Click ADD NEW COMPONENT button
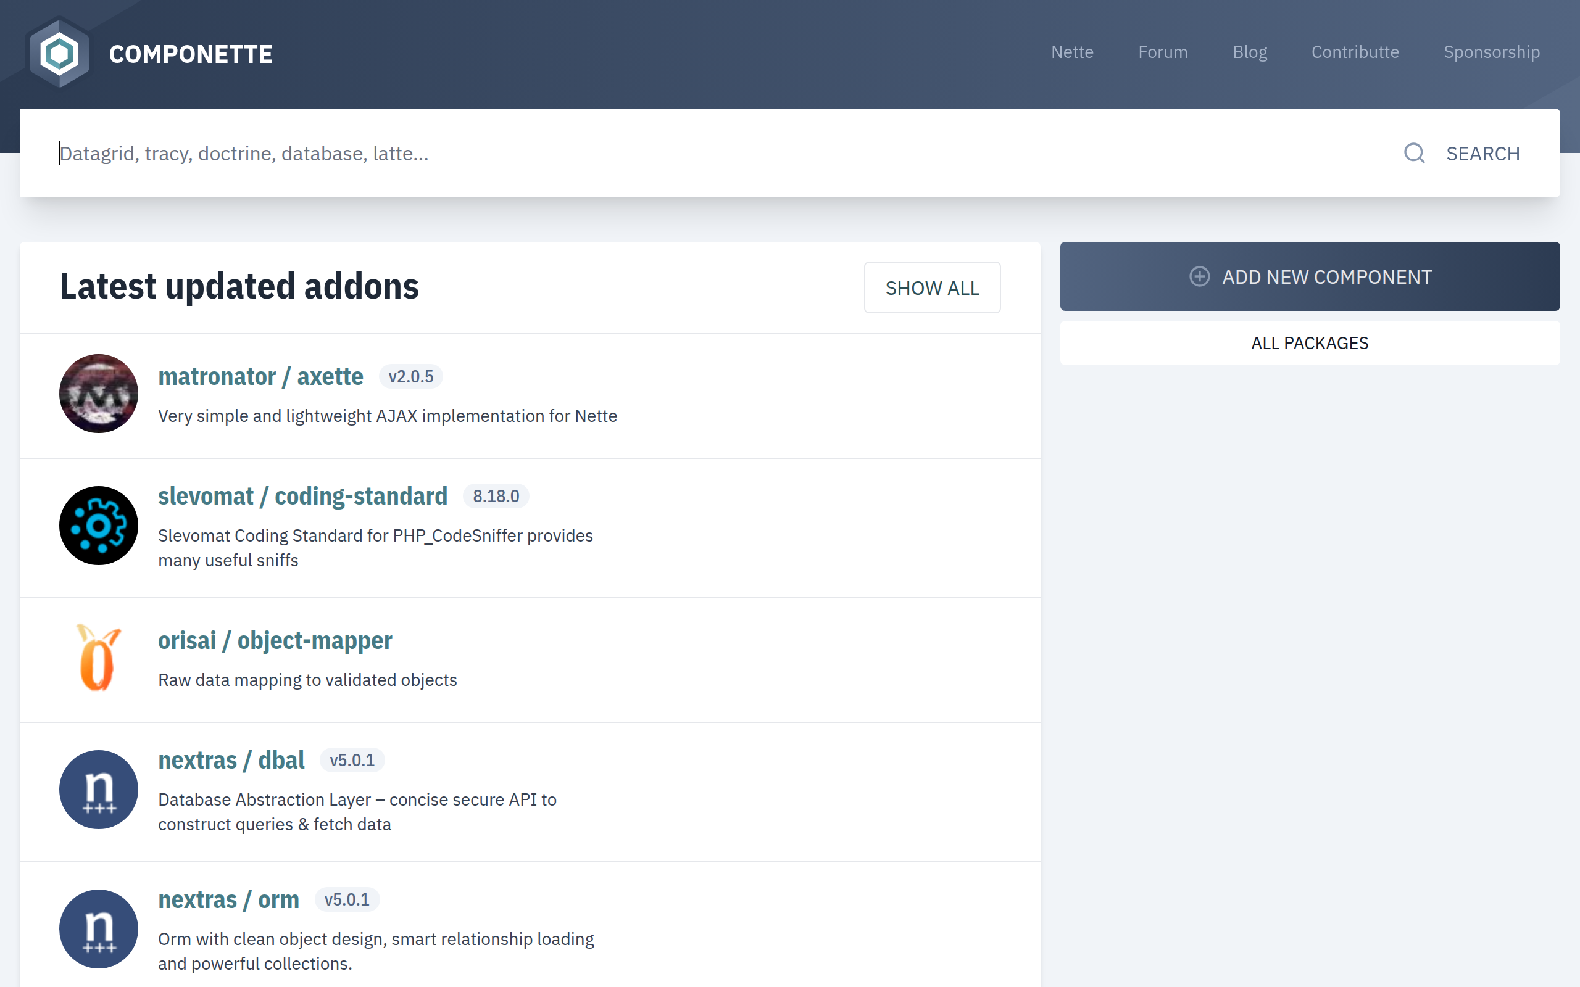This screenshot has width=1580, height=987. tap(1310, 277)
